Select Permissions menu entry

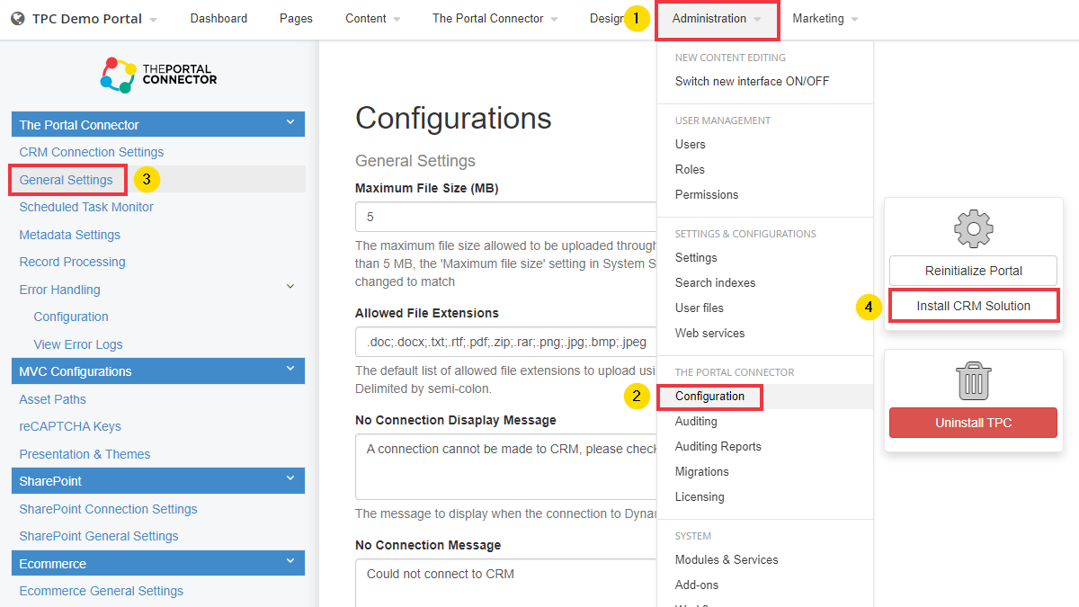click(707, 194)
